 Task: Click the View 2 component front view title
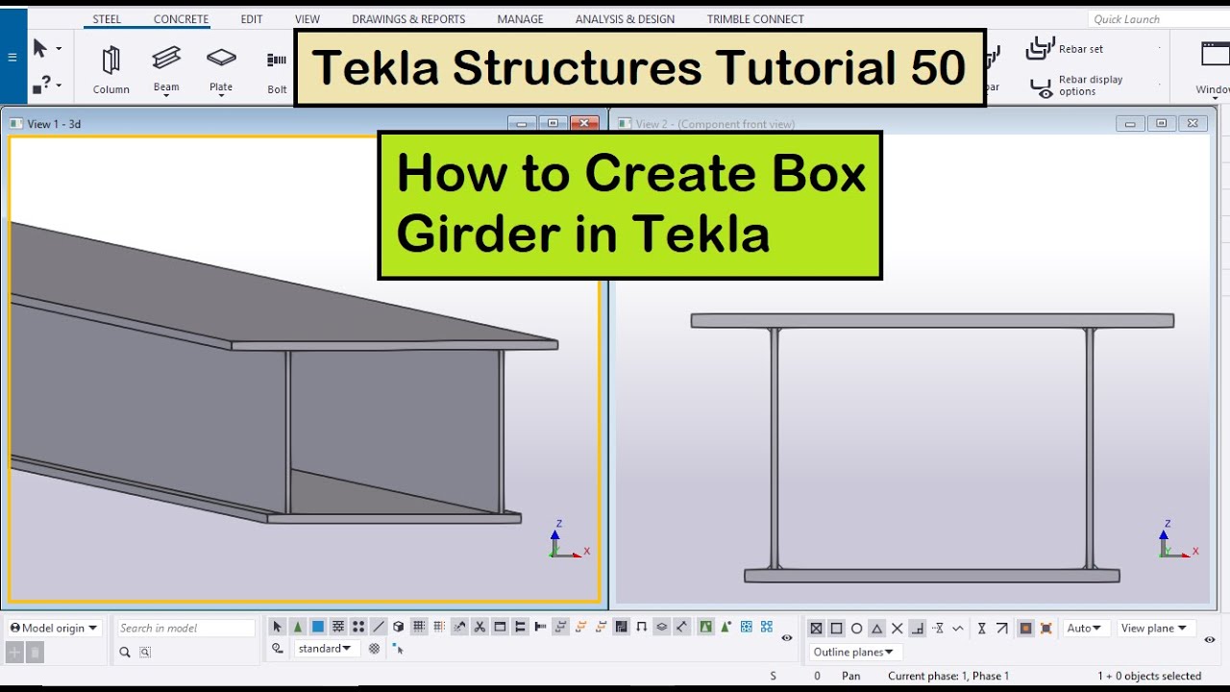715,124
